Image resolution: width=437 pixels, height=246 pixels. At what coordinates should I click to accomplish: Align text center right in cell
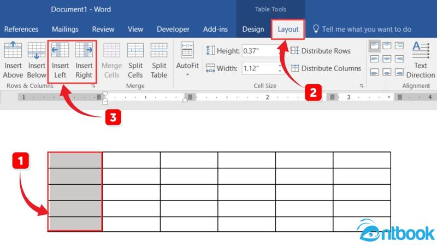[x=399, y=59]
